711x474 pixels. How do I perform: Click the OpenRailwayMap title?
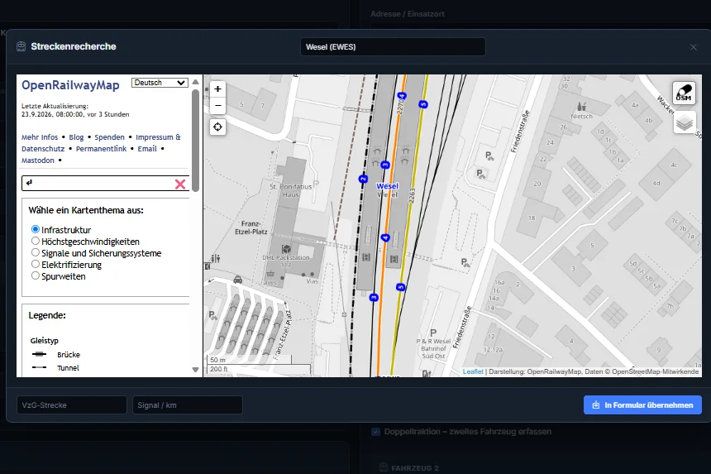pyautogui.click(x=70, y=85)
